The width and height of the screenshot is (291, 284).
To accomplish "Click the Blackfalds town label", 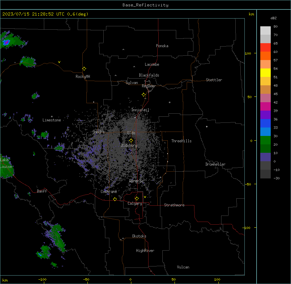I will click(149, 75).
